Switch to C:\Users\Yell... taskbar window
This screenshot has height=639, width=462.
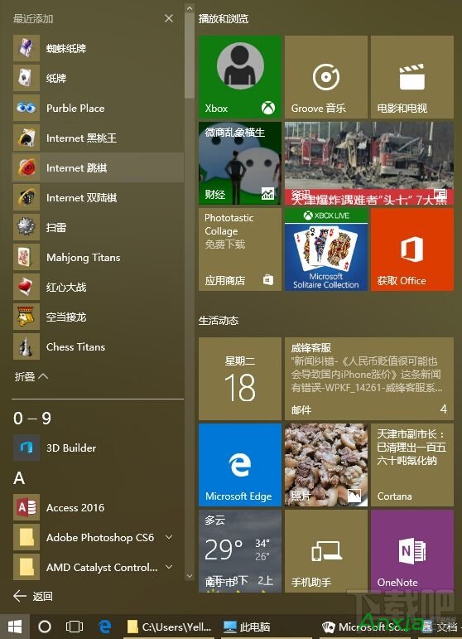click(169, 627)
